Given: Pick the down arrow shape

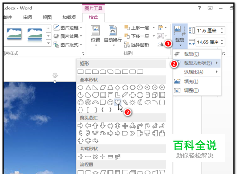Looking at the screenshot, I should tap(103, 126).
